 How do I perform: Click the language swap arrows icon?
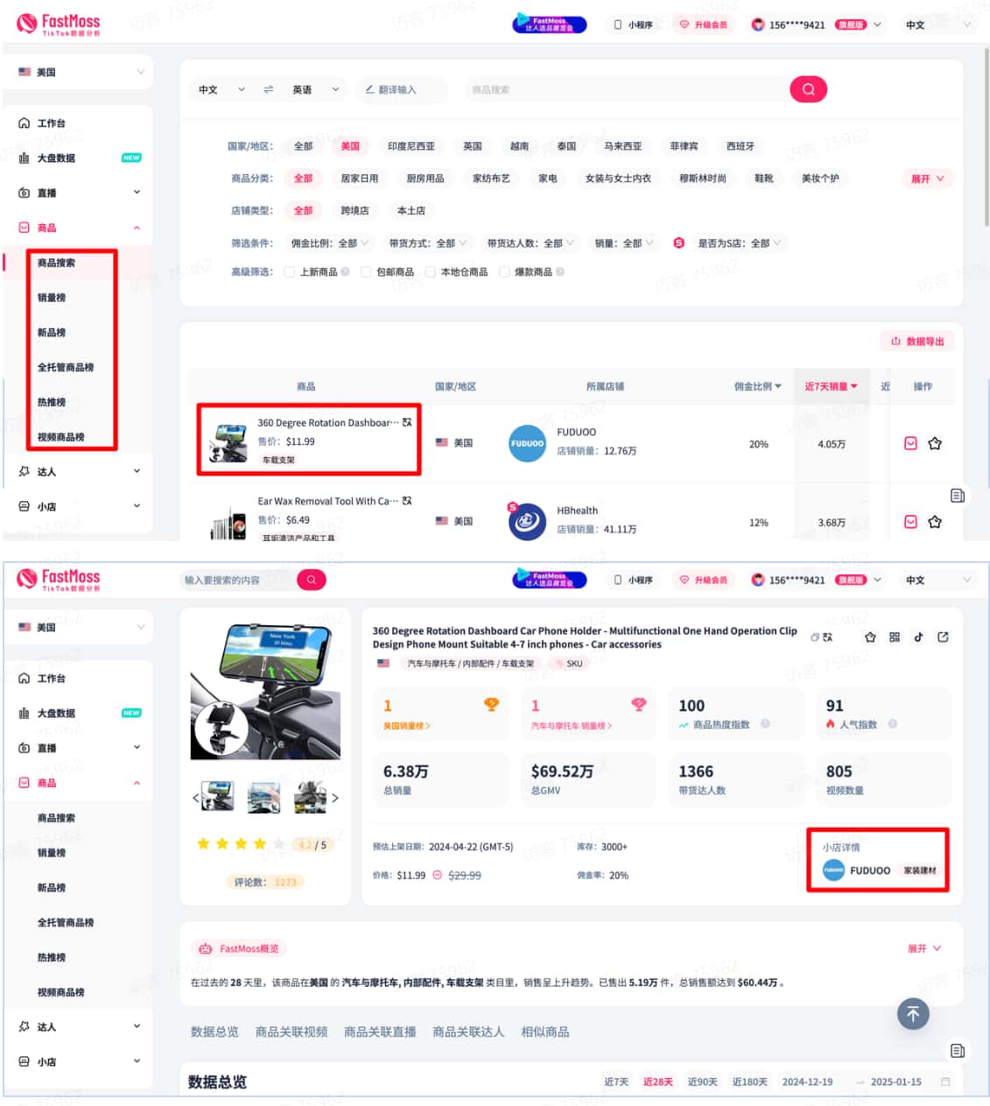[x=269, y=89]
